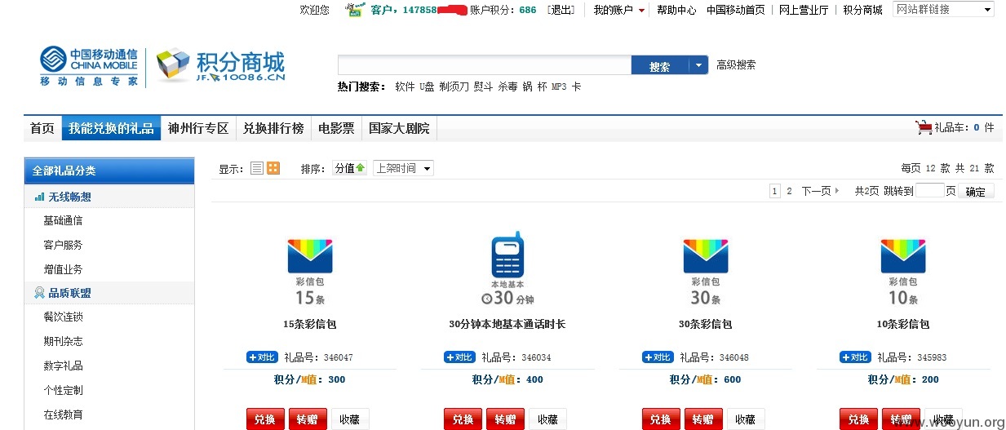Add gift 346048 to 对比 compare

(658, 357)
